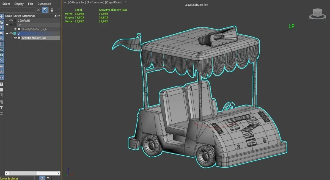Click the Select Invert icon in sidebar

(2, 95)
